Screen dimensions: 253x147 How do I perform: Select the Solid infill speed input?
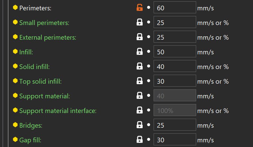pos(175,66)
